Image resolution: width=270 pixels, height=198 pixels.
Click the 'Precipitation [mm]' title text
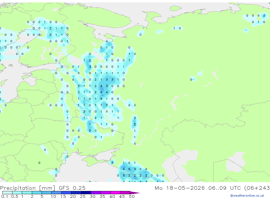[x=28, y=188]
